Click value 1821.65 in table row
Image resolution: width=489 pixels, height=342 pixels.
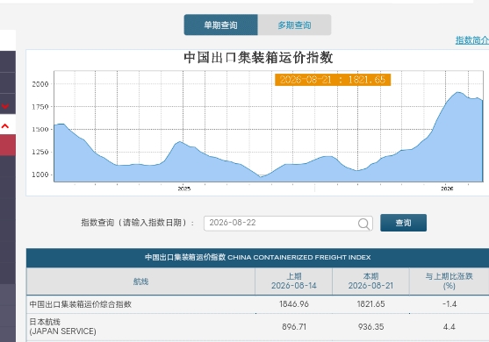pos(370,304)
